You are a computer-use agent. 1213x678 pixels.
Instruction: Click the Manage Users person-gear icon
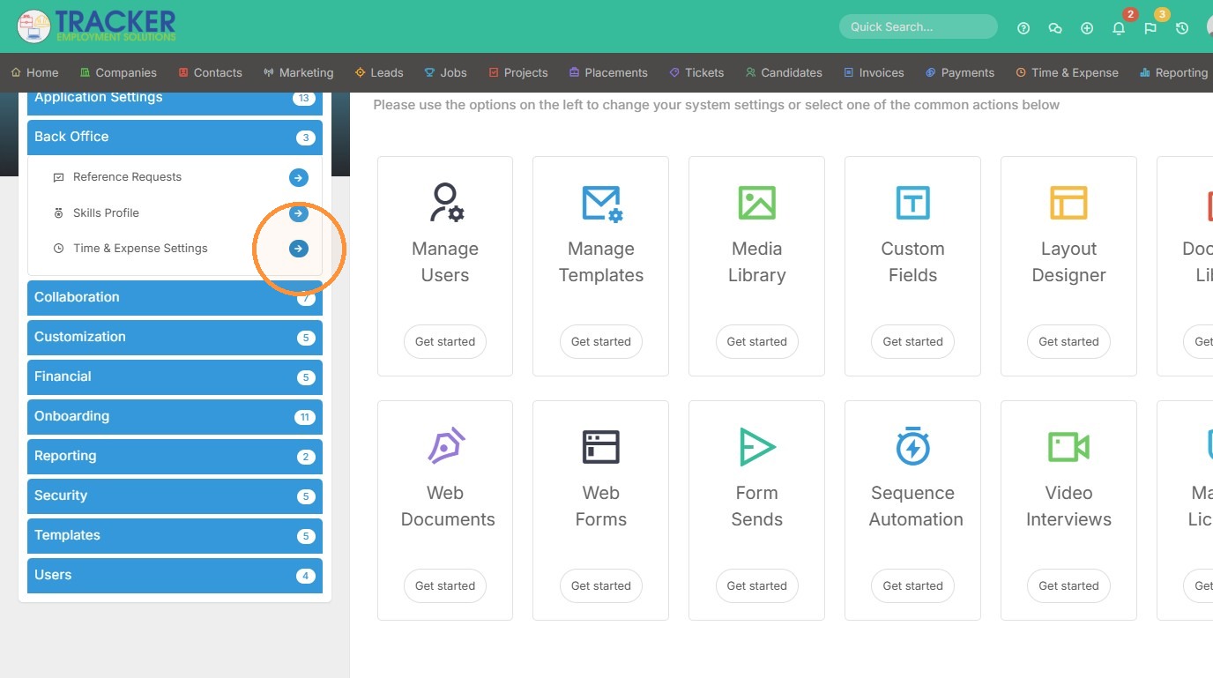click(x=445, y=202)
